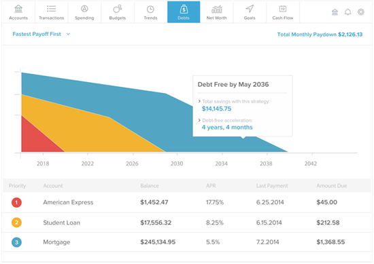
Task: Click the institution bank icon near the bell
Action: [x=335, y=12]
